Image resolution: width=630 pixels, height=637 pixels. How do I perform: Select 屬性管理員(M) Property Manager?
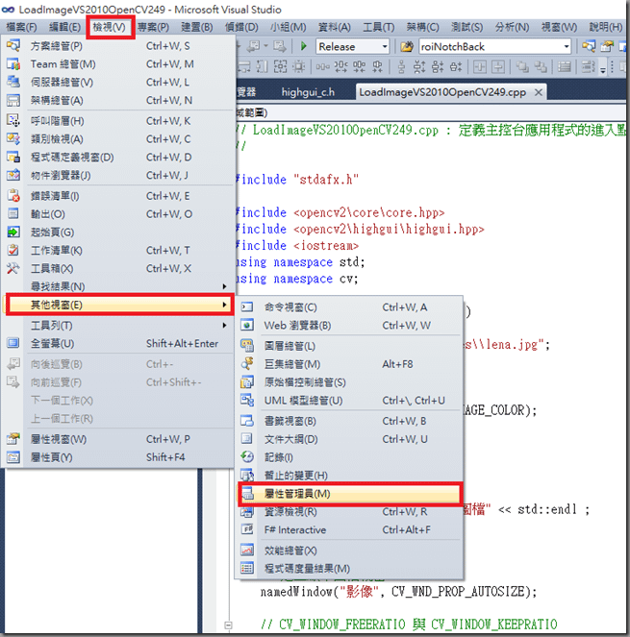pos(350,494)
